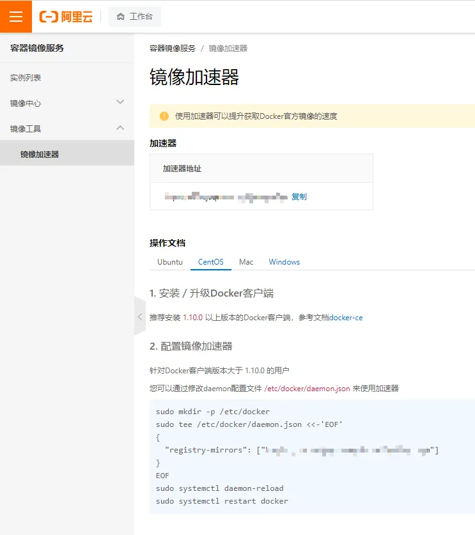This screenshot has width=475, height=535.
Task: Select 镜像加速器 sidebar item
Action: (67, 154)
